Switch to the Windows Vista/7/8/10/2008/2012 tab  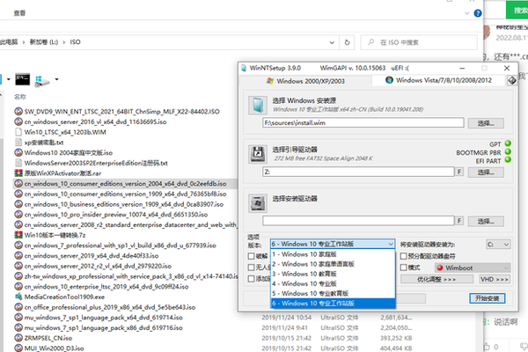[439, 80]
